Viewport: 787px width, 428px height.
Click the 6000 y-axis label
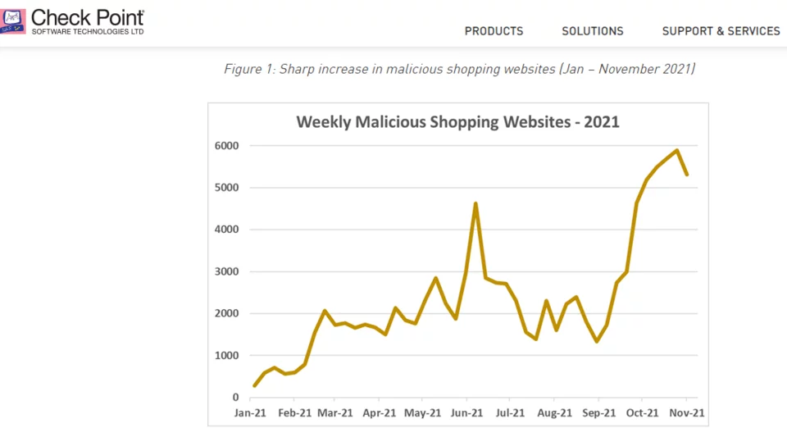(225, 146)
